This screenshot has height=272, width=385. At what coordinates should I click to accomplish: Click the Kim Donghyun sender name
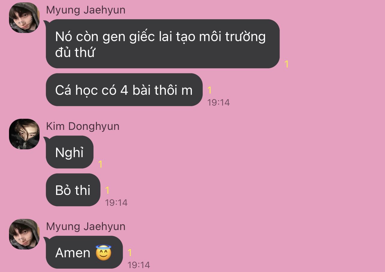tap(83, 126)
